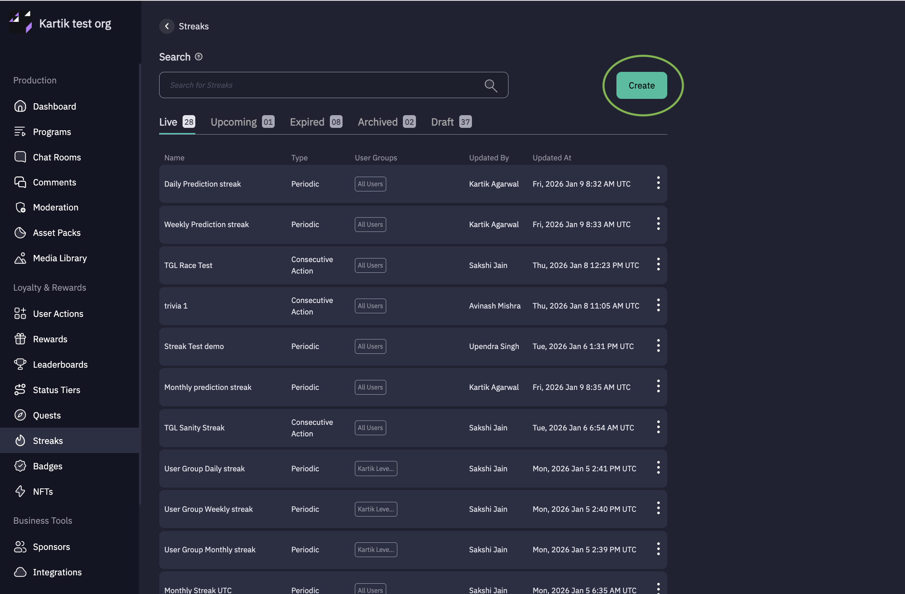
Task: Click the Quests compass icon
Action: (20, 415)
